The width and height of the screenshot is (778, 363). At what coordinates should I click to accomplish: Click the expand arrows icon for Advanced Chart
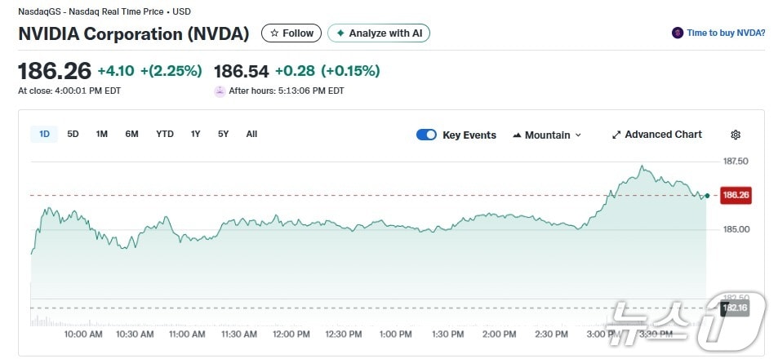coord(616,135)
